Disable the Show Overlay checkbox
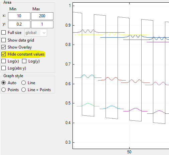 pyautogui.click(x=4, y=47)
